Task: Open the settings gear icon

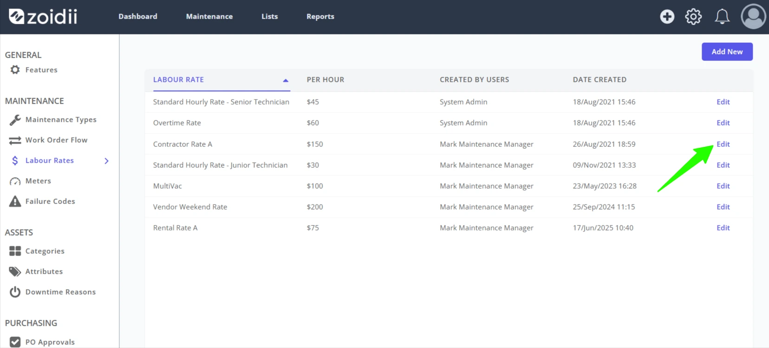Action: [693, 17]
